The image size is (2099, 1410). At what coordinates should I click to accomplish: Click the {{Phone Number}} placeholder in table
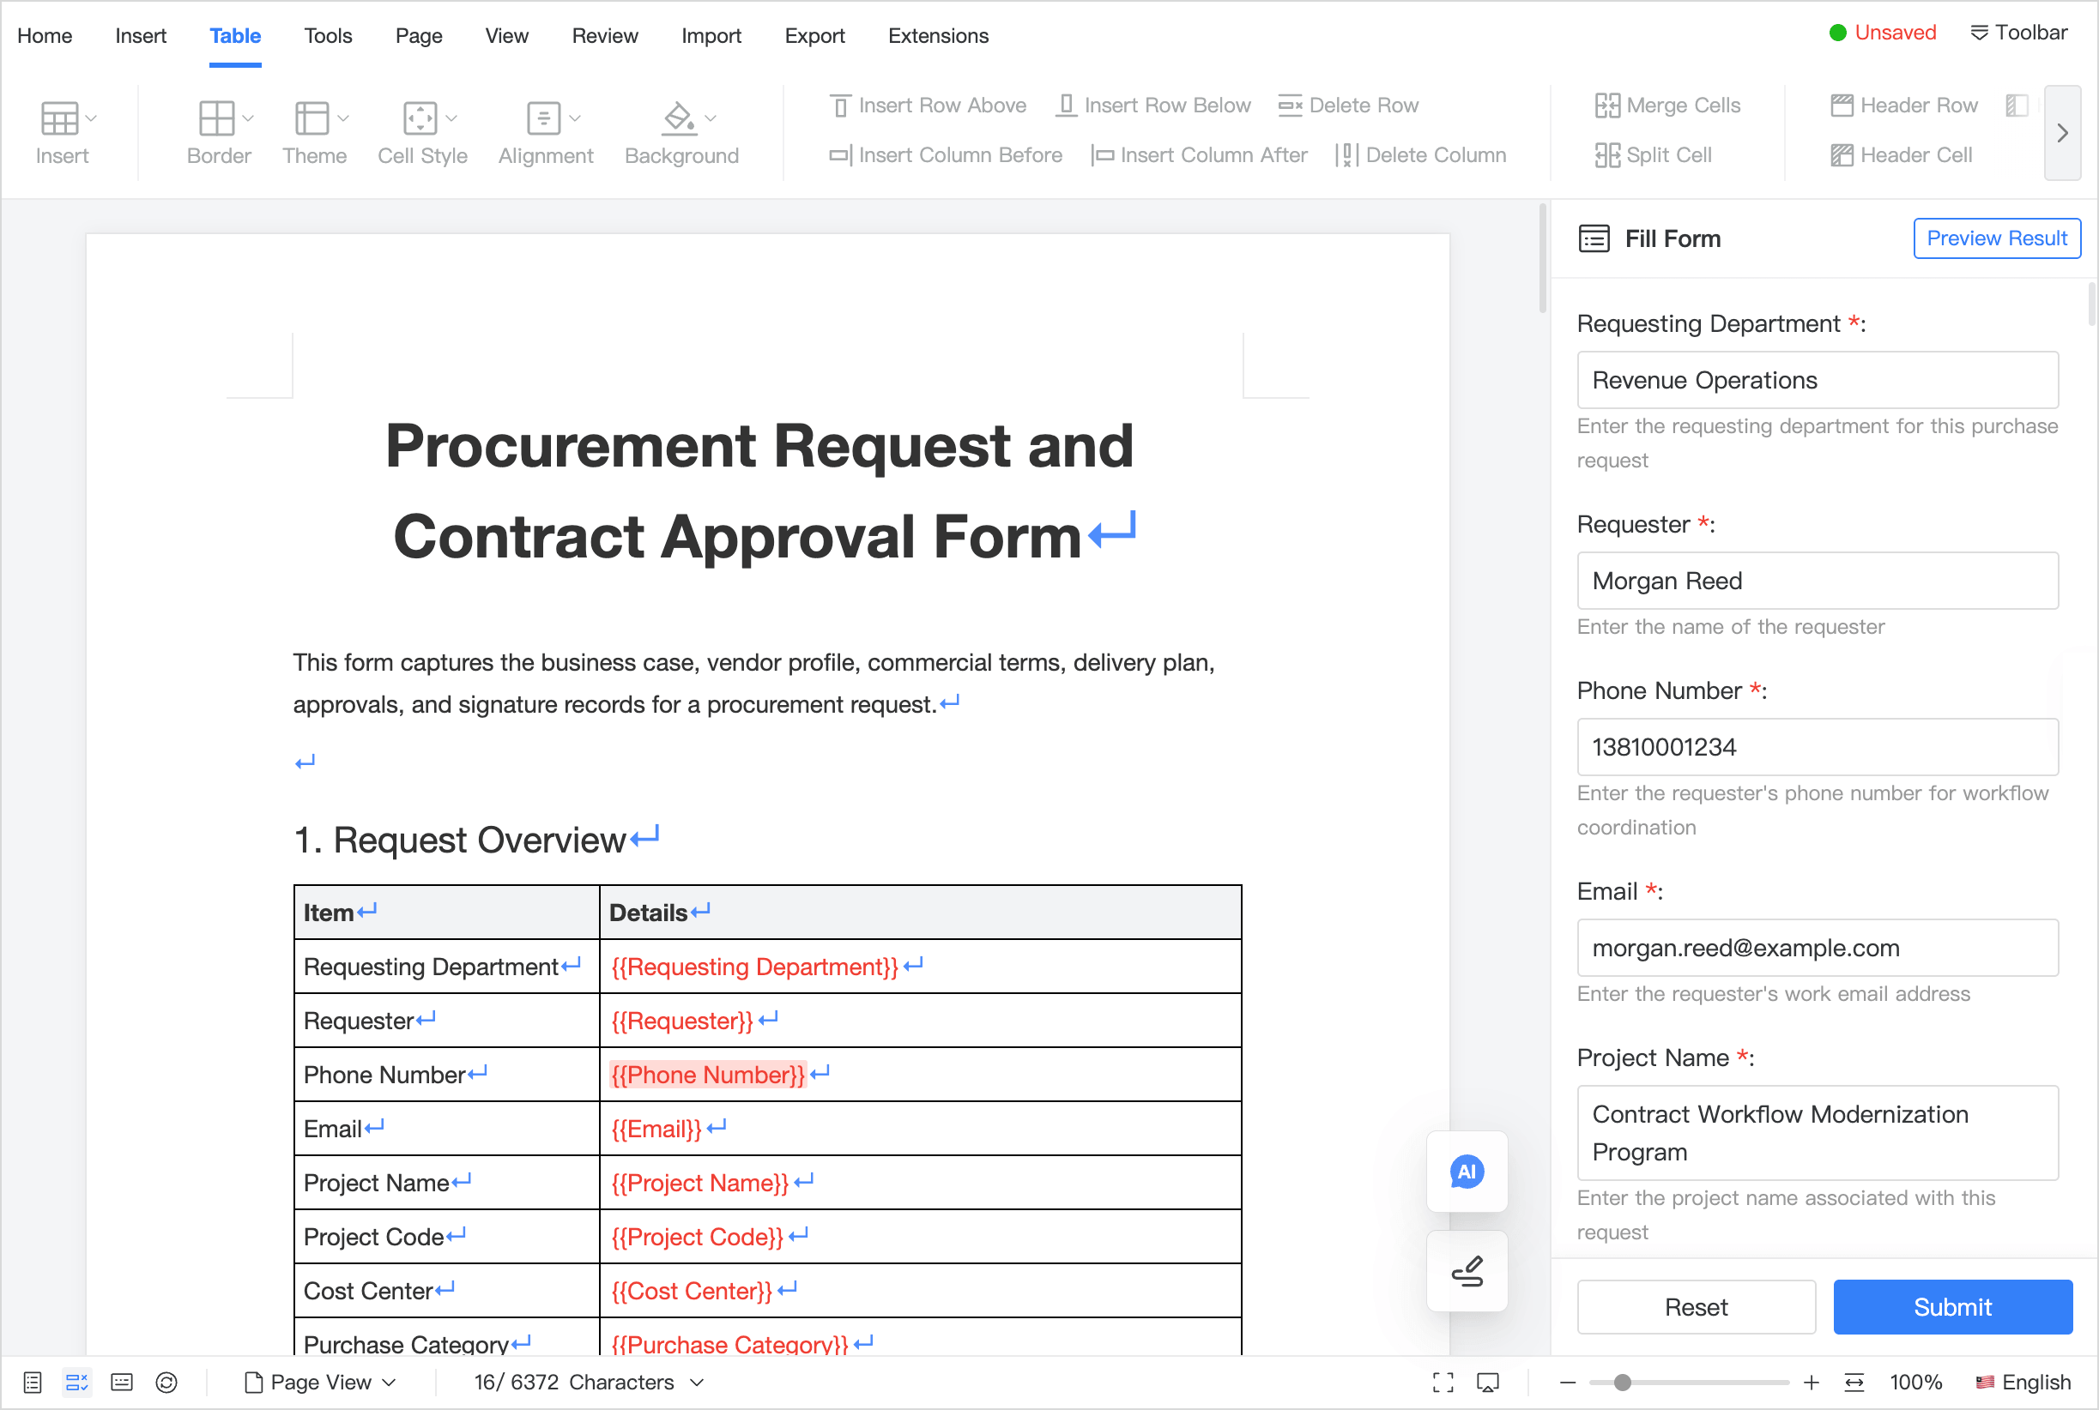click(707, 1075)
